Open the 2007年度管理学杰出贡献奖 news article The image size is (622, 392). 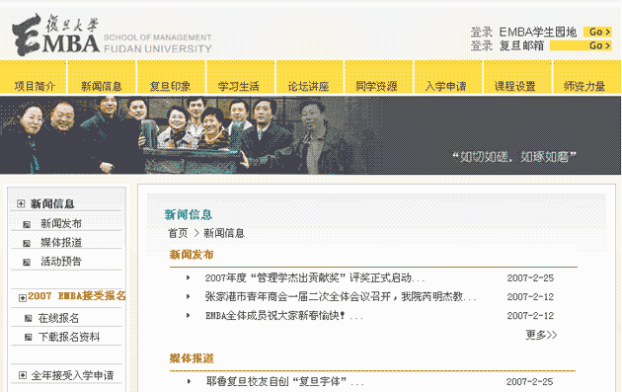[315, 278]
